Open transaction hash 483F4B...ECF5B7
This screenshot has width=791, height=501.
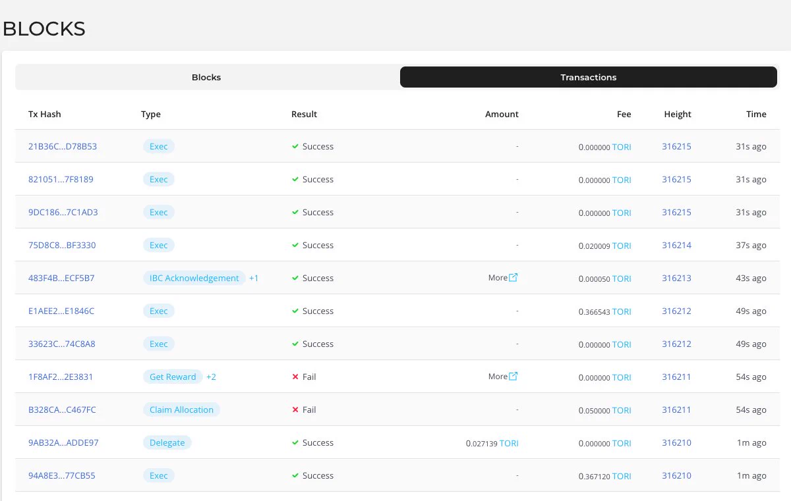pyautogui.click(x=61, y=278)
